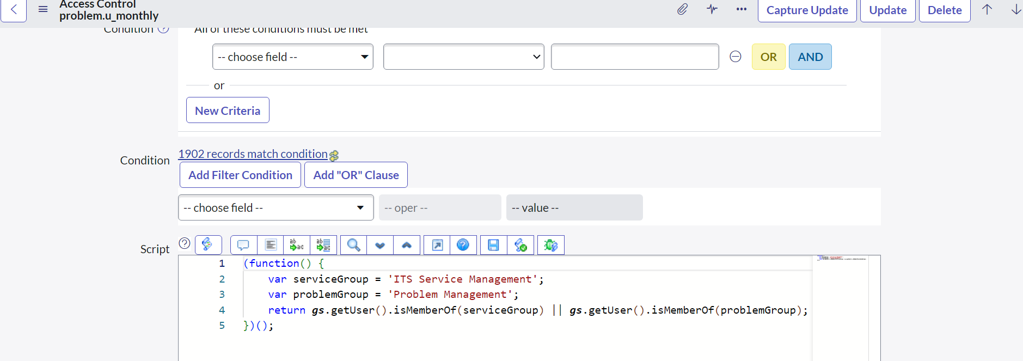This screenshot has height=361, width=1023.
Task: Click the return statement on line 4
Action: click(x=538, y=310)
